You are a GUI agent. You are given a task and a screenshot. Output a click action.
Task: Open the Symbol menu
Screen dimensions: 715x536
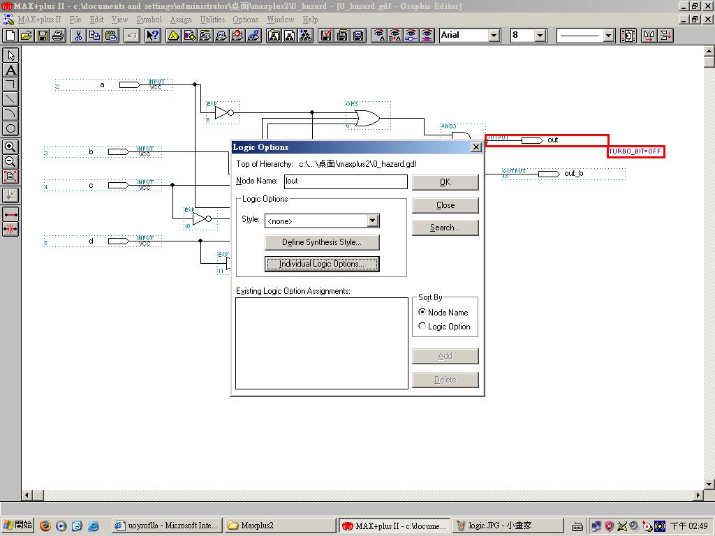[x=149, y=20]
